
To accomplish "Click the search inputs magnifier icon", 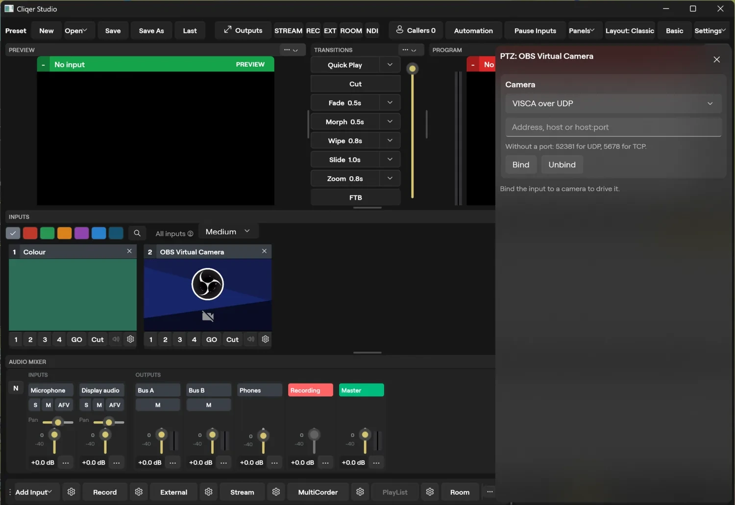I will (x=137, y=233).
